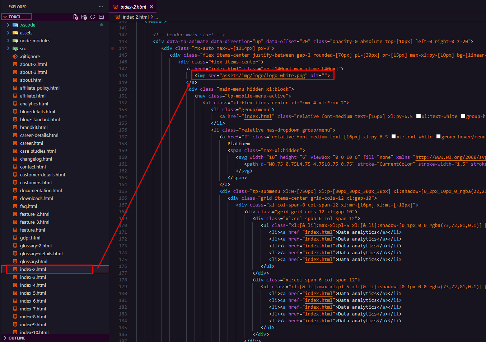Collapse all folders in Explorer
This screenshot has width=486, height=342.
pos(101,17)
